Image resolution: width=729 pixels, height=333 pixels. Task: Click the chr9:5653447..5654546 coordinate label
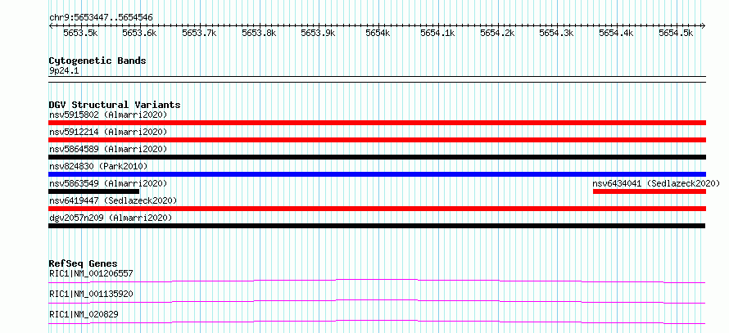click(101, 18)
